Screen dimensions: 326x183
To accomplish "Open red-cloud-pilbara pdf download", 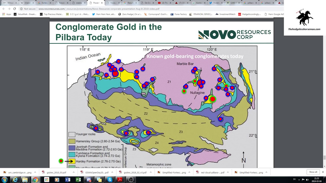I will pos(210,172).
